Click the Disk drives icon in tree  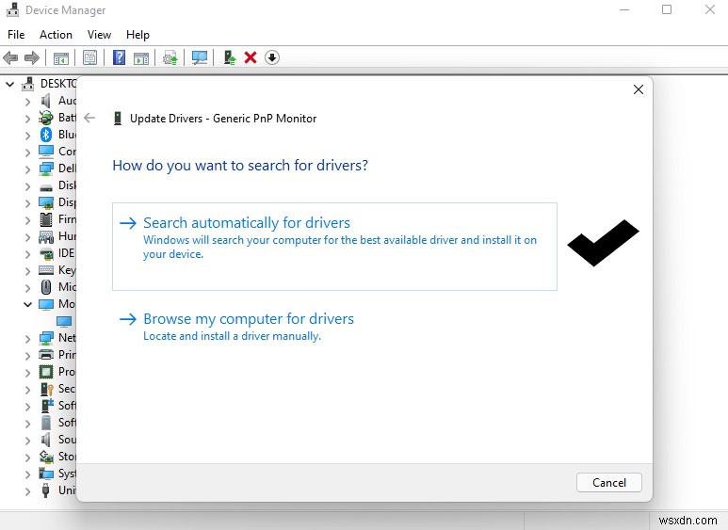tap(46, 187)
